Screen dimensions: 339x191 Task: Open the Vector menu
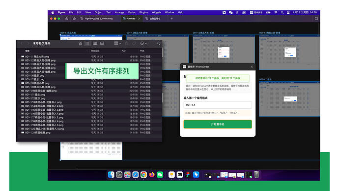click(132, 13)
